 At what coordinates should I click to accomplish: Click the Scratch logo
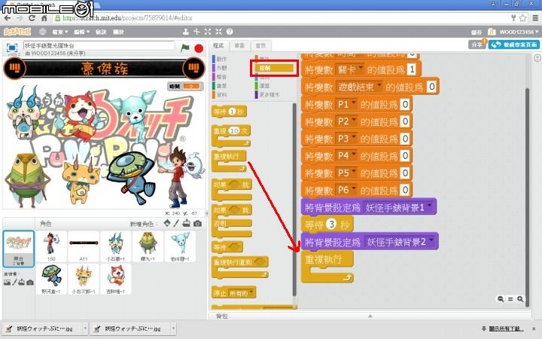[x=17, y=32]
